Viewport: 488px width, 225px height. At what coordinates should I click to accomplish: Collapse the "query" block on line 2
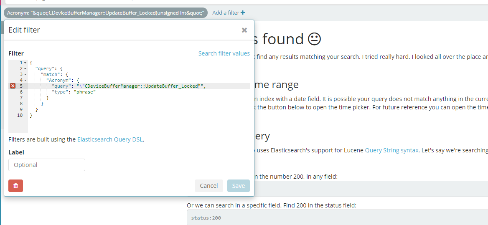[x=25, y=68]
